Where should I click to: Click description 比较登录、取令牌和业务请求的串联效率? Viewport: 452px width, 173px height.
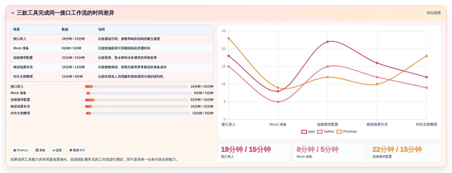pos(128,58)
